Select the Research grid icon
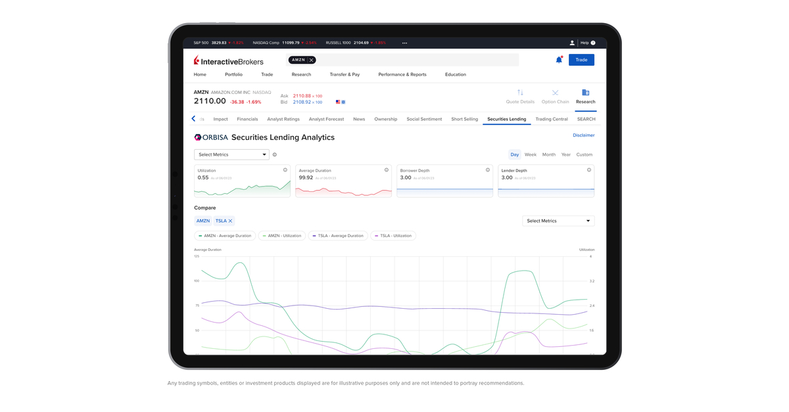Screen dimensions: 789x412 585,93
